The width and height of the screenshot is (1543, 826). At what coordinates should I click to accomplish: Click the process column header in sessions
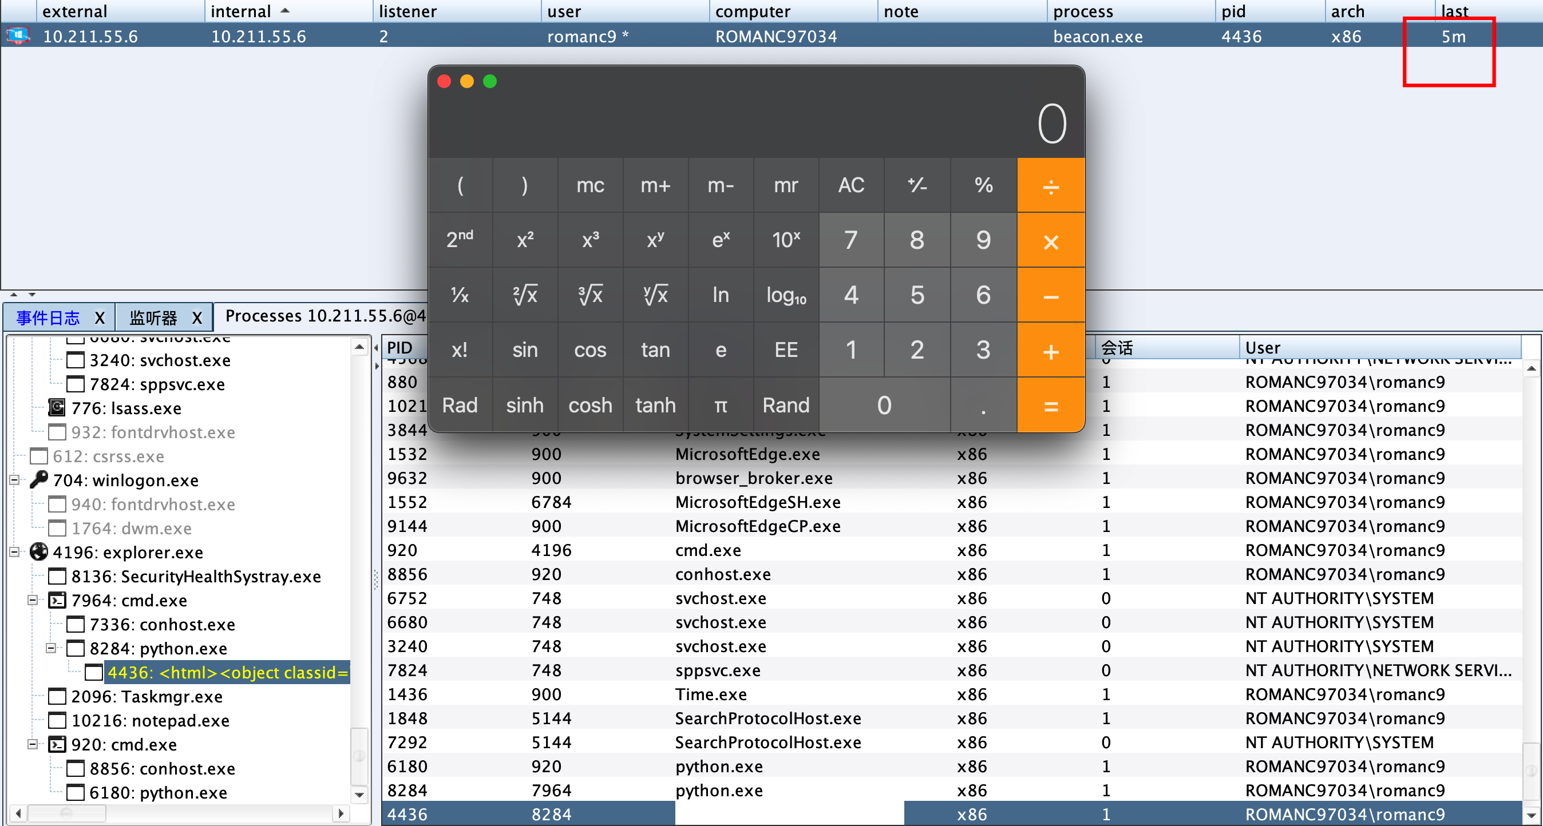(1131, 11)
